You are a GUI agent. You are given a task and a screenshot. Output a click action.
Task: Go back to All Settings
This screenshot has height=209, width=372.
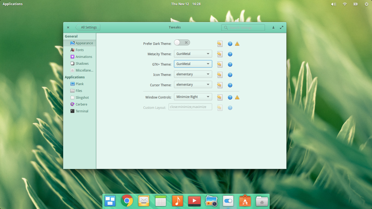click(x=88, y=27)
